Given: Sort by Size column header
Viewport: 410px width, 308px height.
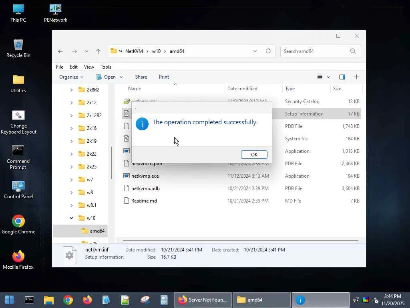Looking at the screenshot, I should pos(337,89).
